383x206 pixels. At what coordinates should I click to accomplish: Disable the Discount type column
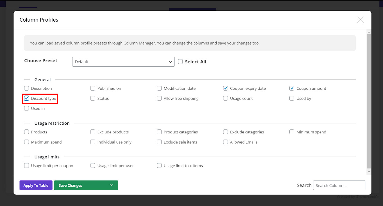(x=26, y=98)
